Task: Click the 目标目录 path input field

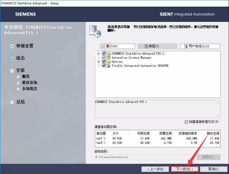Action: (145, 157)
